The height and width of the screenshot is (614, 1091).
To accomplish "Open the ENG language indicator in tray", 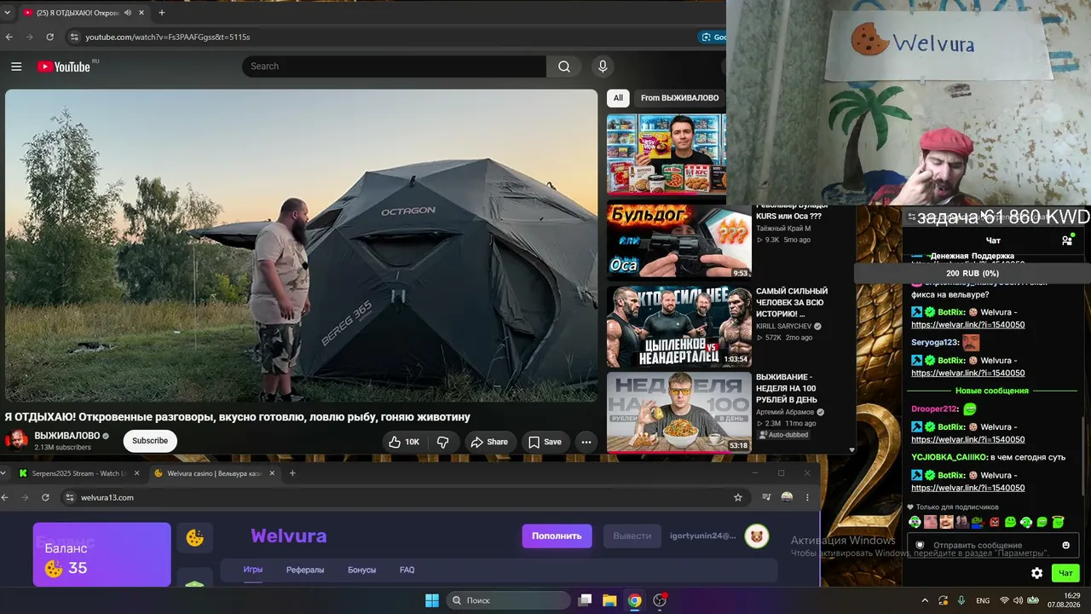I will [983, 600].
